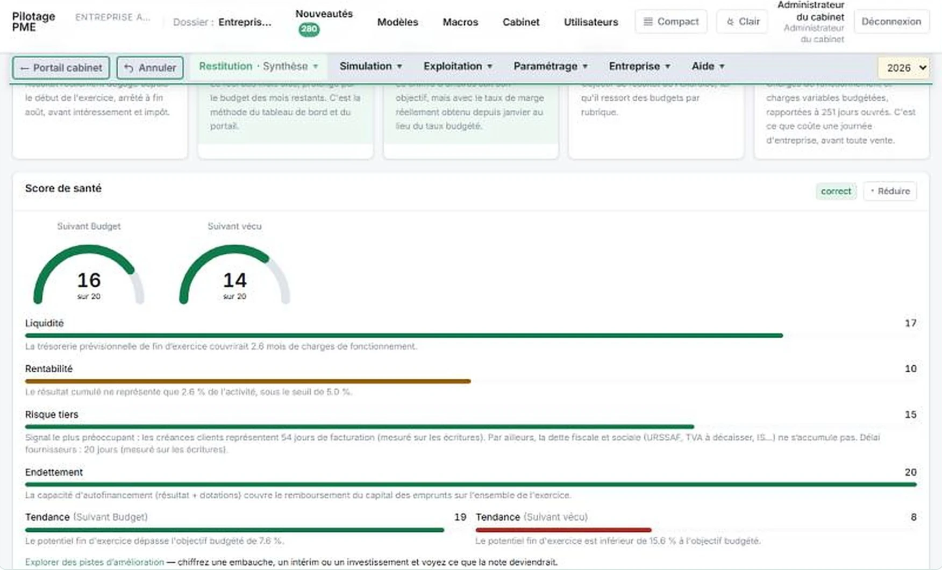This screenshot has width=942, height=570.
Task: Open the Nouveautés badge showing 280
Action: pos(309,29)
